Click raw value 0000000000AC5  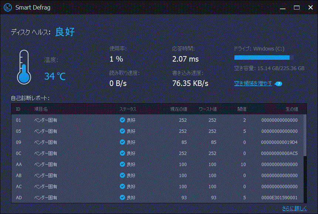[x=279, y=153]
